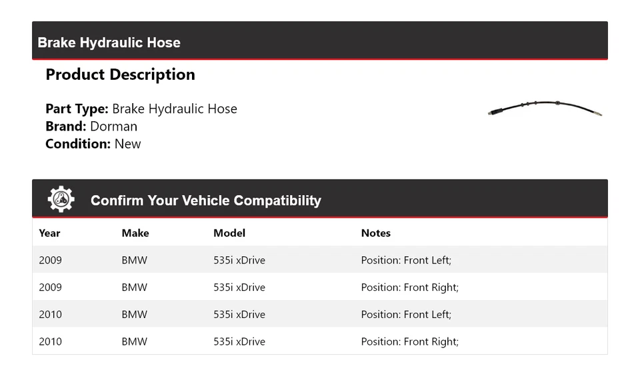The image size is (640, 376).
Task: Click the Make column header
Action: click(135, 233)
